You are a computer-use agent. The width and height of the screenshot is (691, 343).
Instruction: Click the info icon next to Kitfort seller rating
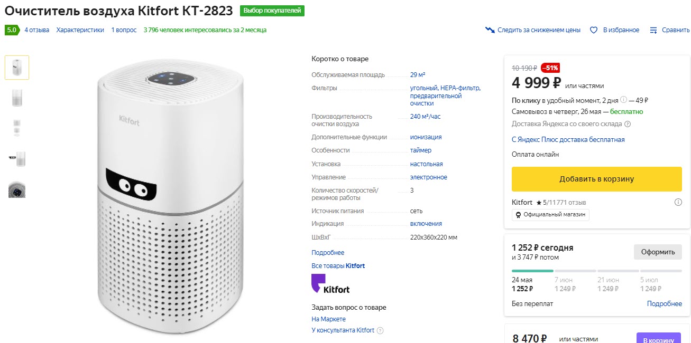pos(678,202)
